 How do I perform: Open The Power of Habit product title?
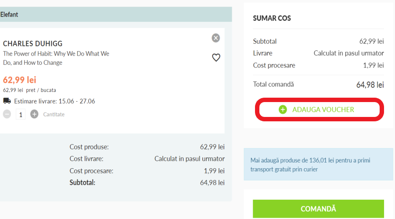coord(56,58)
